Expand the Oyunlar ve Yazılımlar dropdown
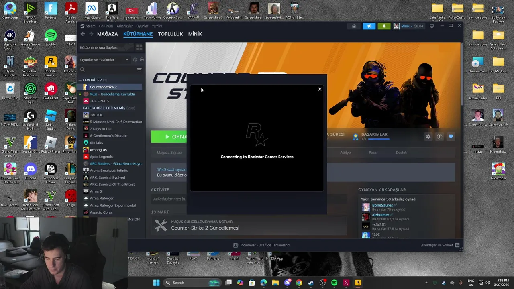Viewport: 514px width, 289px height. (104, 60)
